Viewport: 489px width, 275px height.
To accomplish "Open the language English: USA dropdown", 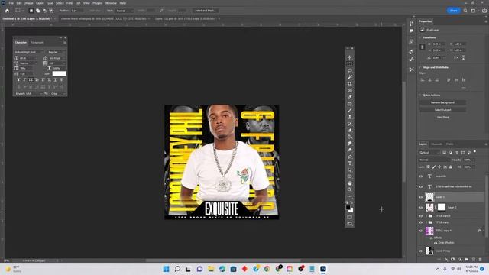I will 28,93.
